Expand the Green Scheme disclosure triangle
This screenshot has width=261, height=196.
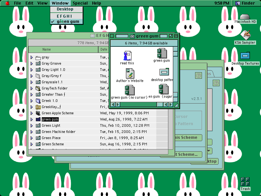32,144
